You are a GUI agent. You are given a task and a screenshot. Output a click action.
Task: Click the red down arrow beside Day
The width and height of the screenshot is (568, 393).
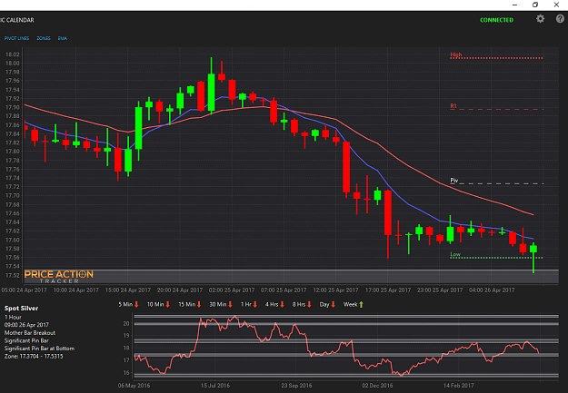334,305
